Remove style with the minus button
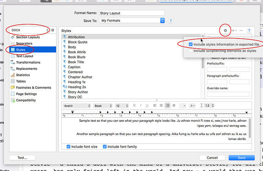The height and width of the screenshot is (171, 263). coord(241,30)
